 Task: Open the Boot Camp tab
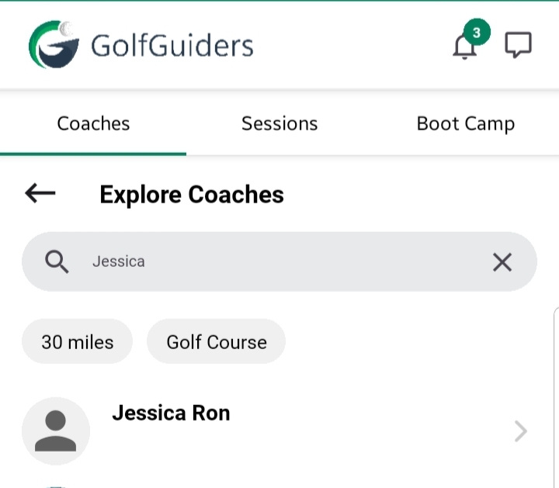(465, 123)
